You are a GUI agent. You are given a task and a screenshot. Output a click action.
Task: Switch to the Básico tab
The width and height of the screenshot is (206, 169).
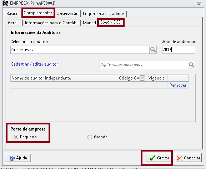pyautogui.click(x=12, y=14)
